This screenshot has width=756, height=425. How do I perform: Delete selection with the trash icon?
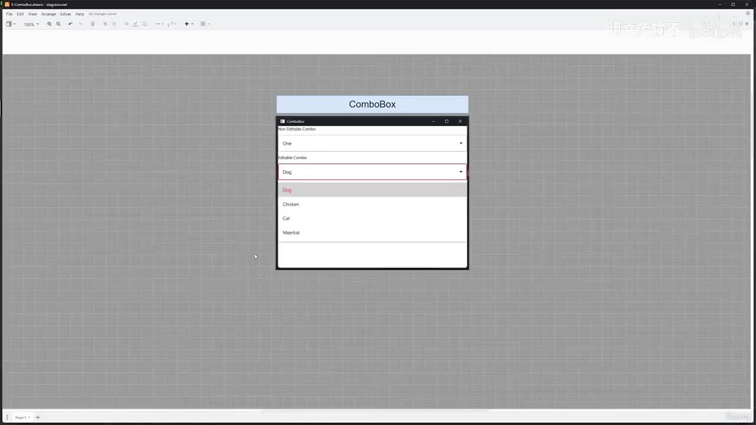(x=93, y=24)
